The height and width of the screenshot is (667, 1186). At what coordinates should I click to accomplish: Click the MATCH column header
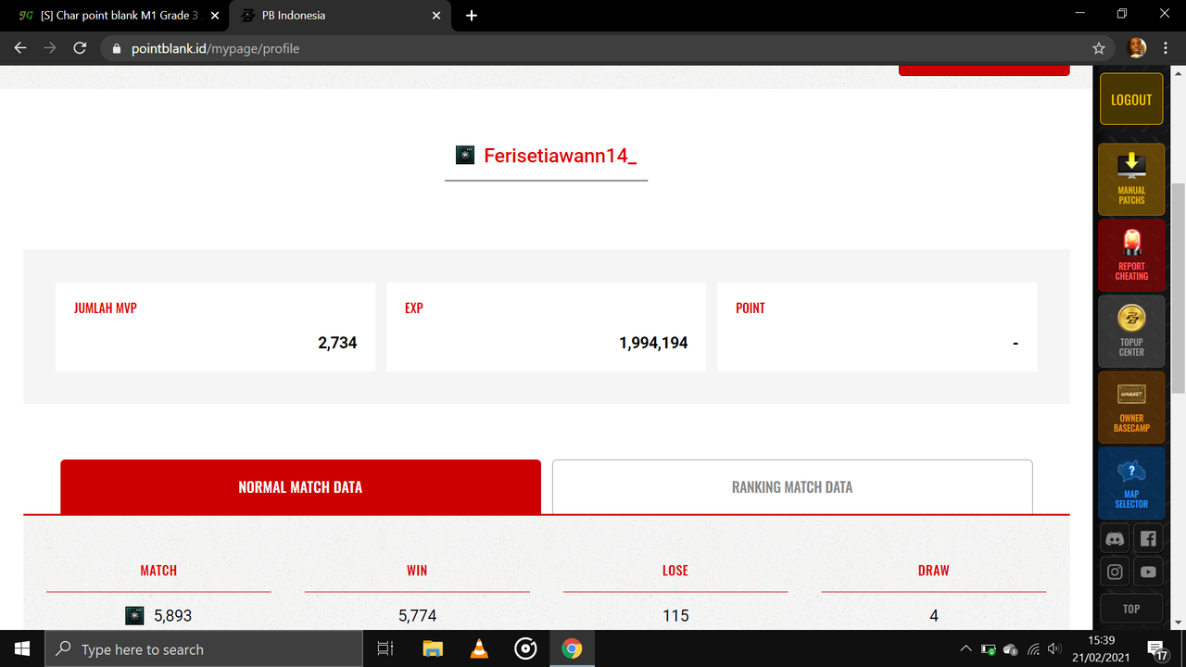(158, 571)
